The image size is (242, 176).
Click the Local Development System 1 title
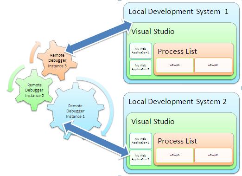point(178,12)
